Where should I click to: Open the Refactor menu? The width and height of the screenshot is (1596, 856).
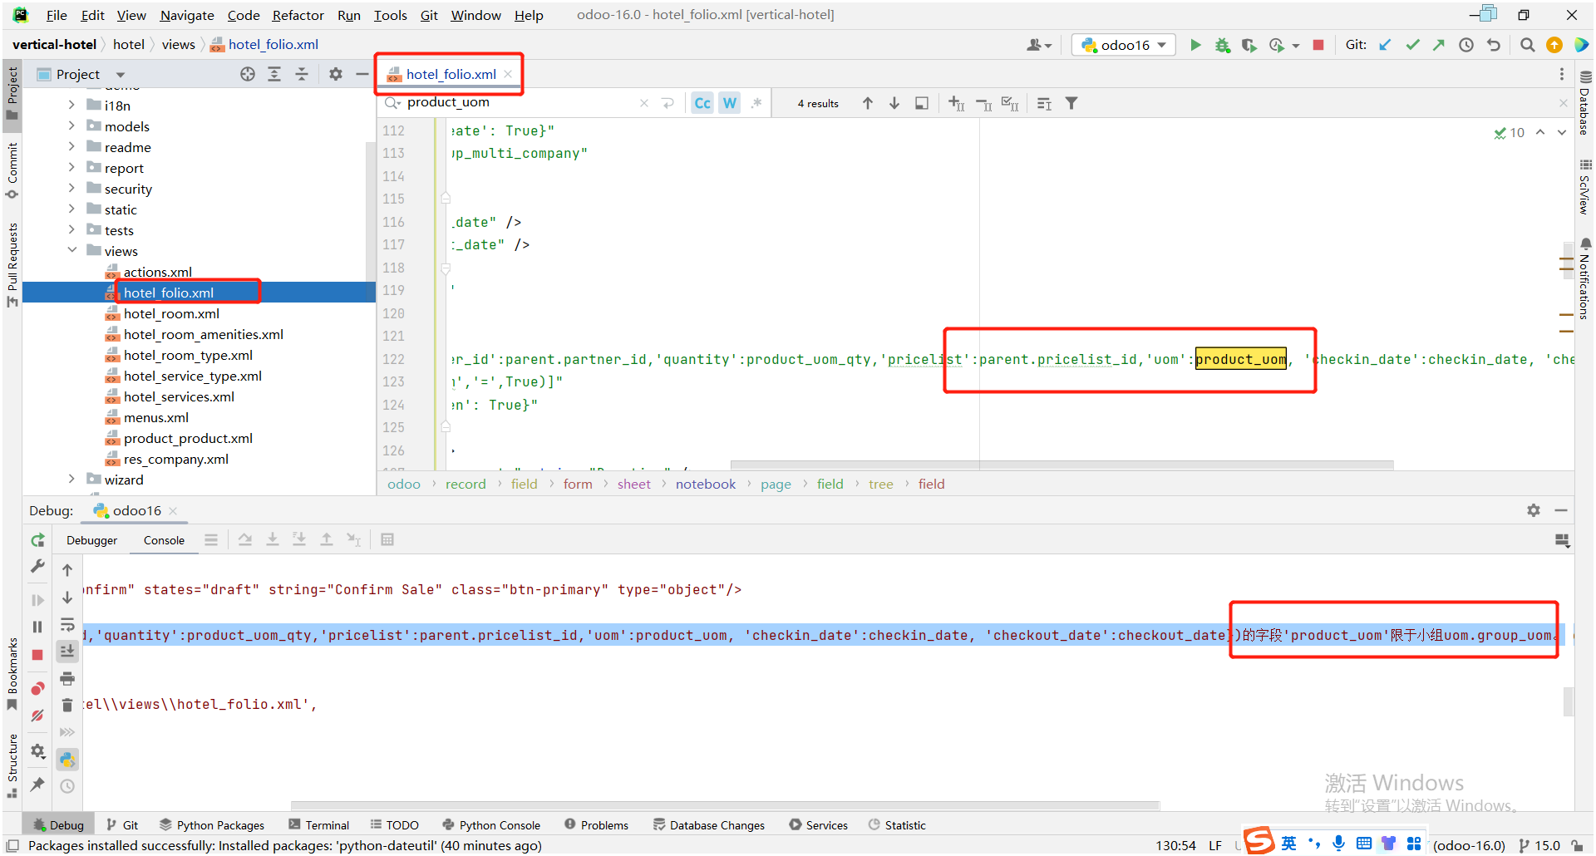pos(298,15)
